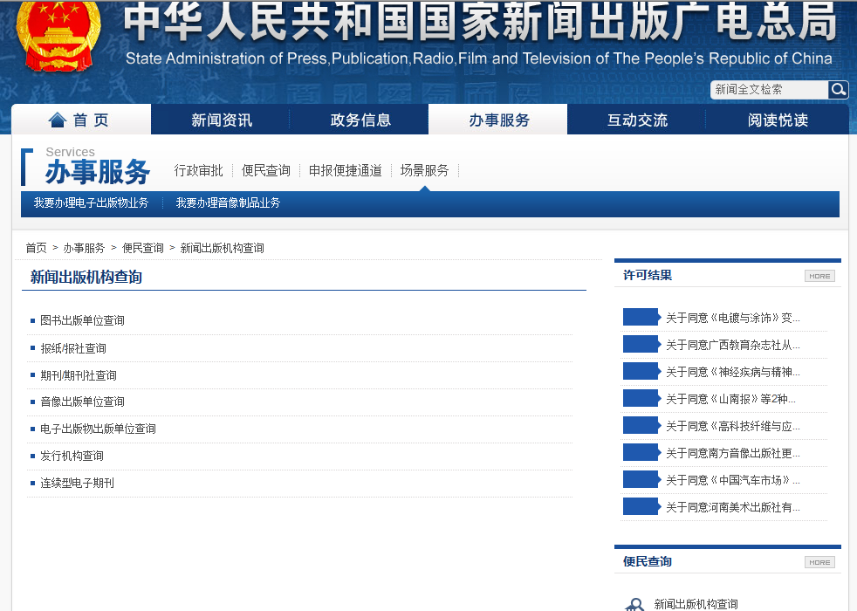The height and width of the screenshot is (611, 857).
Task: Open 电子出版物出版单位查询 link
Action: click(98, 429)
